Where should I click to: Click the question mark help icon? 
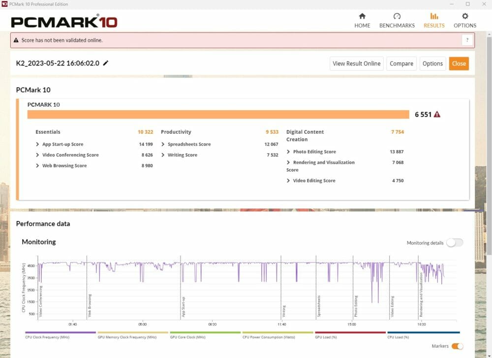pos(468,40)
